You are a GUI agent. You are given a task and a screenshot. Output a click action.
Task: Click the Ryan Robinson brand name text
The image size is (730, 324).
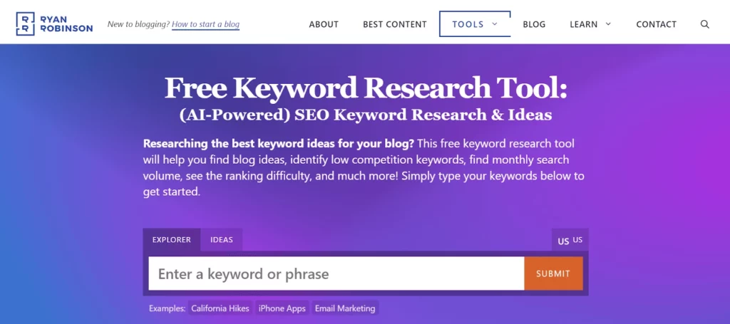66,24
